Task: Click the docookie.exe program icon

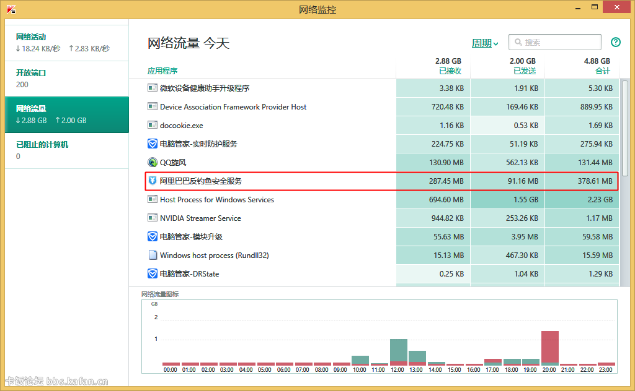Action: 153,125
